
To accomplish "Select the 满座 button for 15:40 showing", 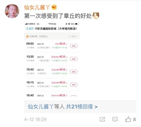I will click(x=74, y=72).
